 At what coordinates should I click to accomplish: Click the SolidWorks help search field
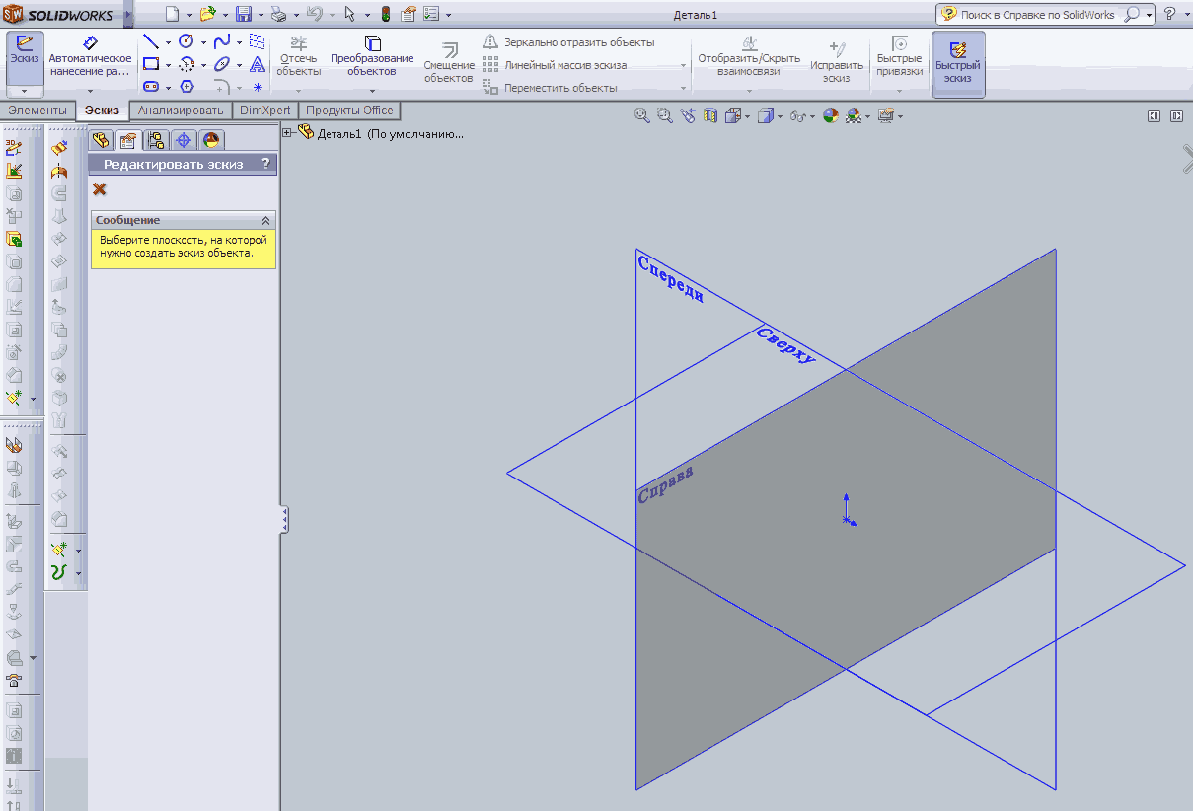1036,15
